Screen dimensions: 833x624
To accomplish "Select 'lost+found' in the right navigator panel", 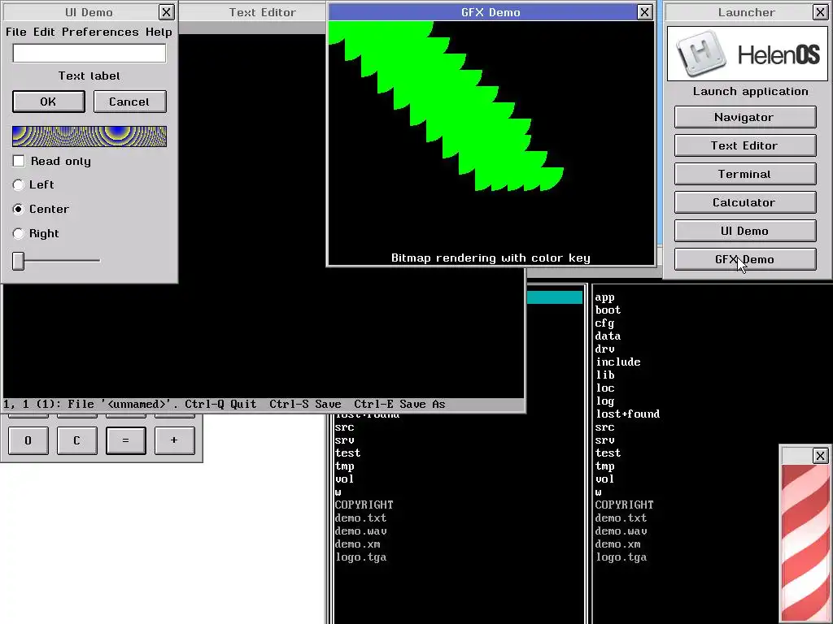I will pyautogui.click(x=627, y=414).
